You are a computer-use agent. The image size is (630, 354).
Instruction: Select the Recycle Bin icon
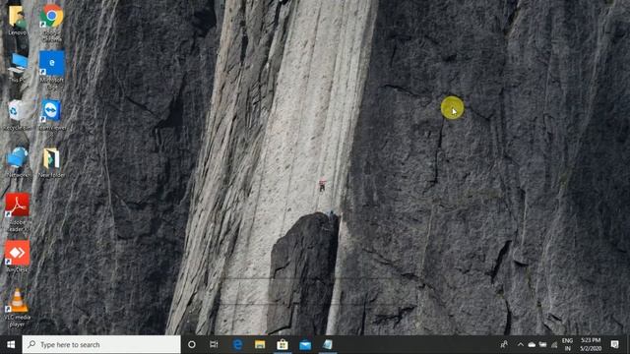17,114
